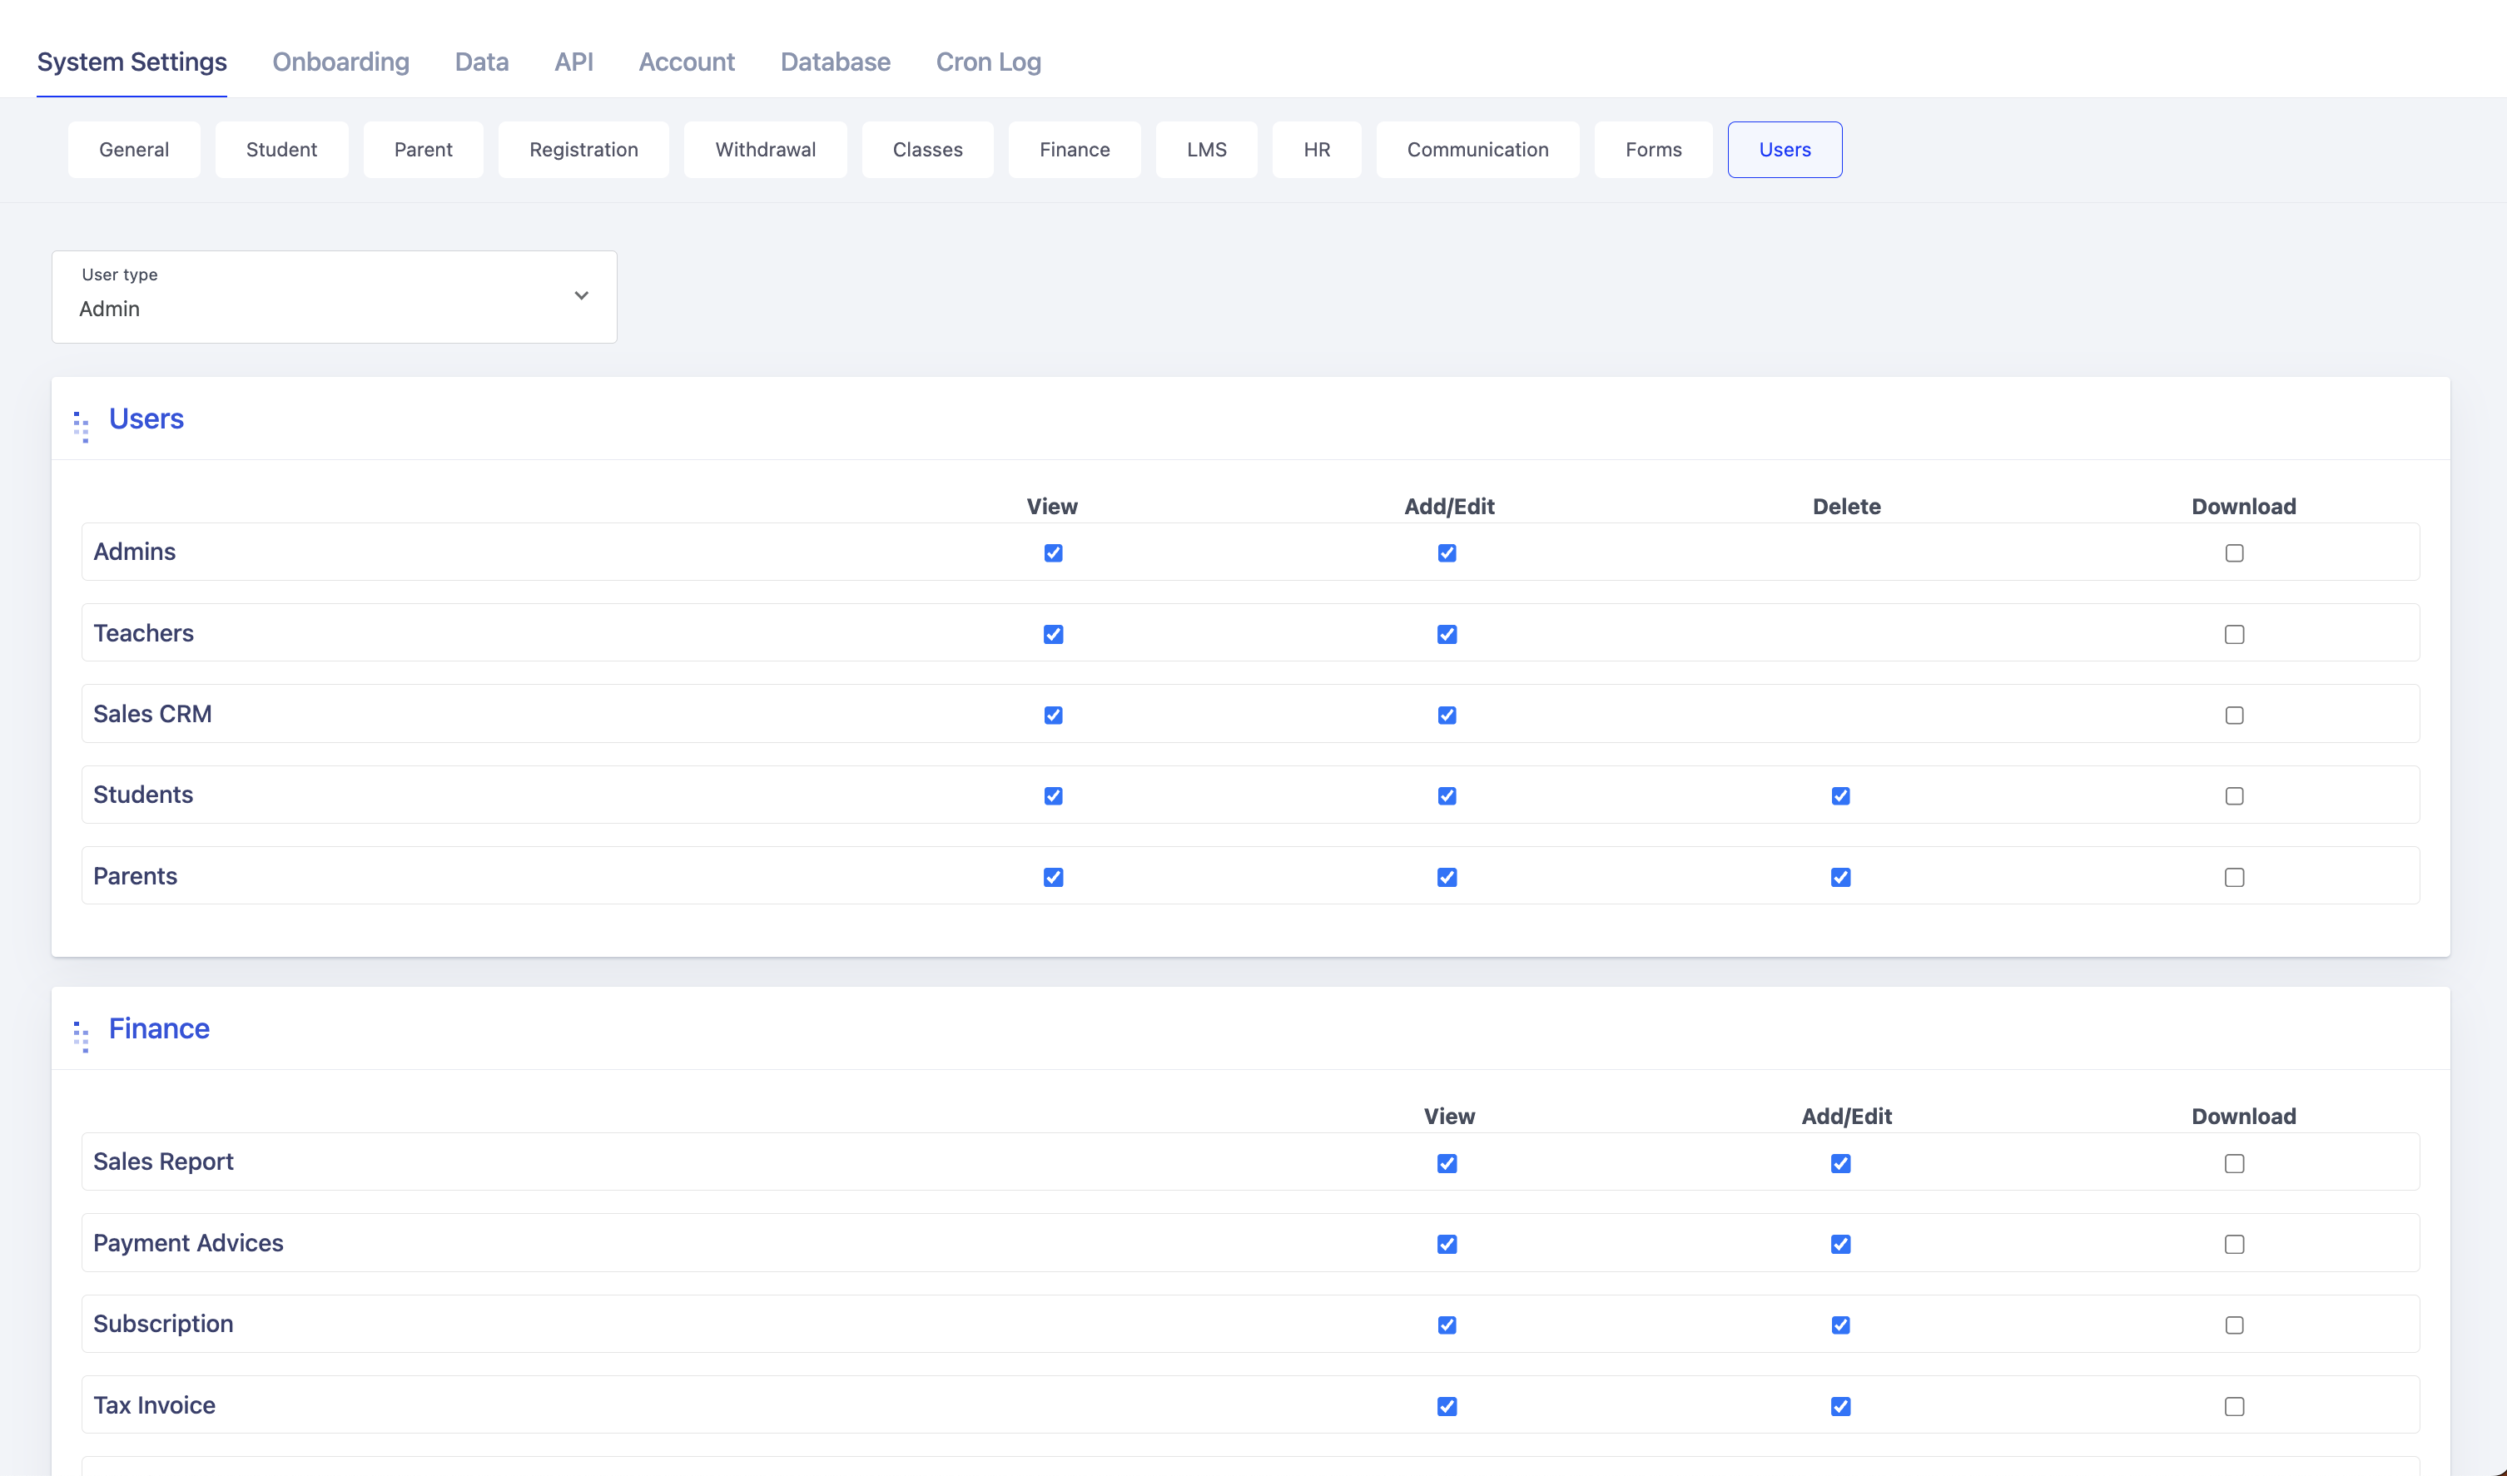Enable Download permission for Teachers
The width and height of the screenshot is (2507, 1476).
point(2233,635)
